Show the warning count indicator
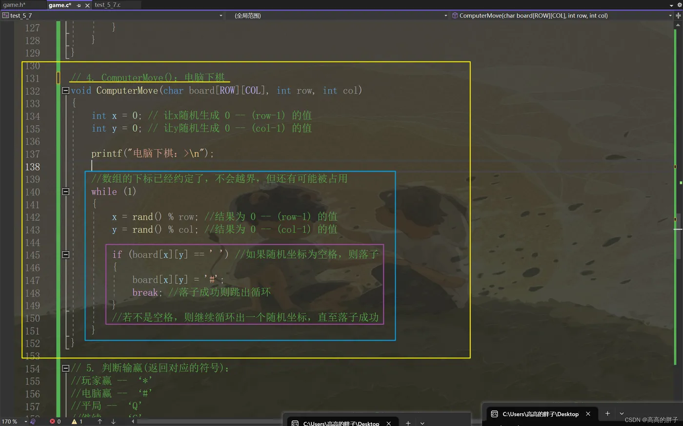Screen dimensions: 683x426 77,422
